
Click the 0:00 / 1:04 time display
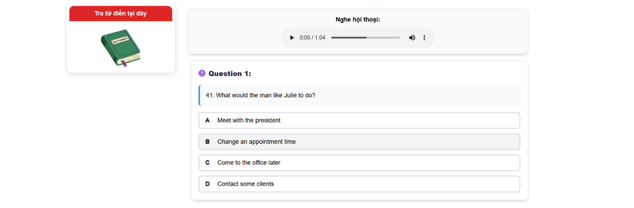click(312, 38)
